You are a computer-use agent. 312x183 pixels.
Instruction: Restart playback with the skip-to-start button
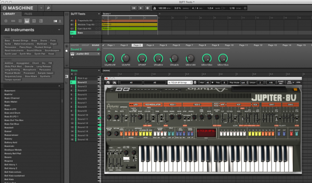(x=134, y=8)
